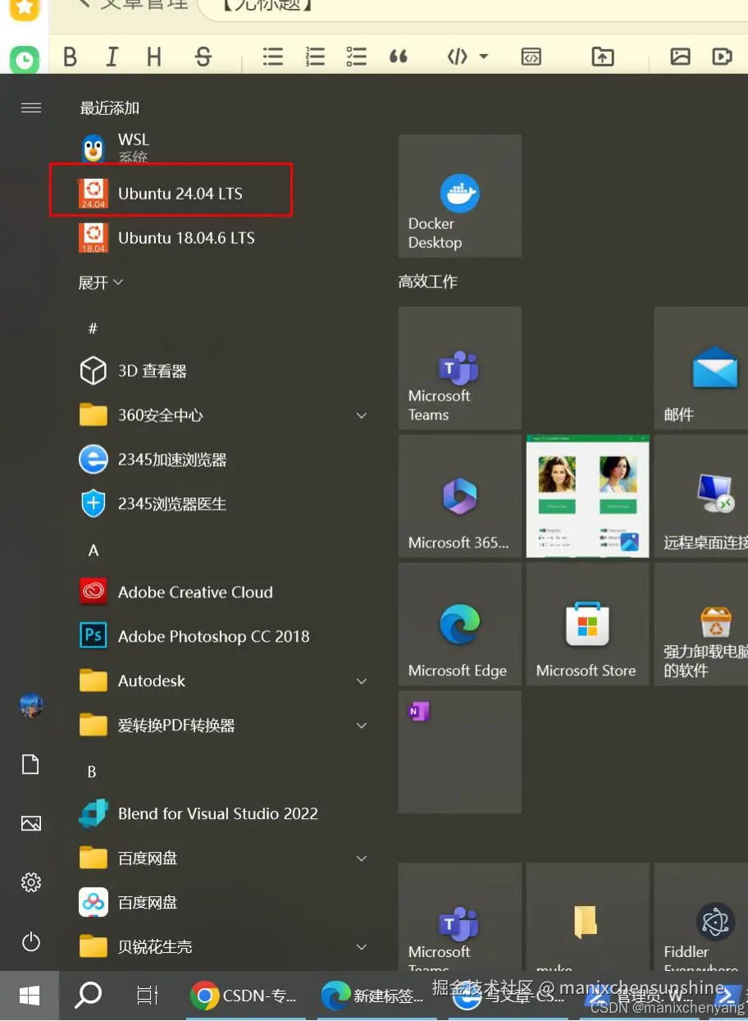Open the insert image tool
Viewport: 748px width, 1021px height.
pyautogui.click(x=680, y=57)
